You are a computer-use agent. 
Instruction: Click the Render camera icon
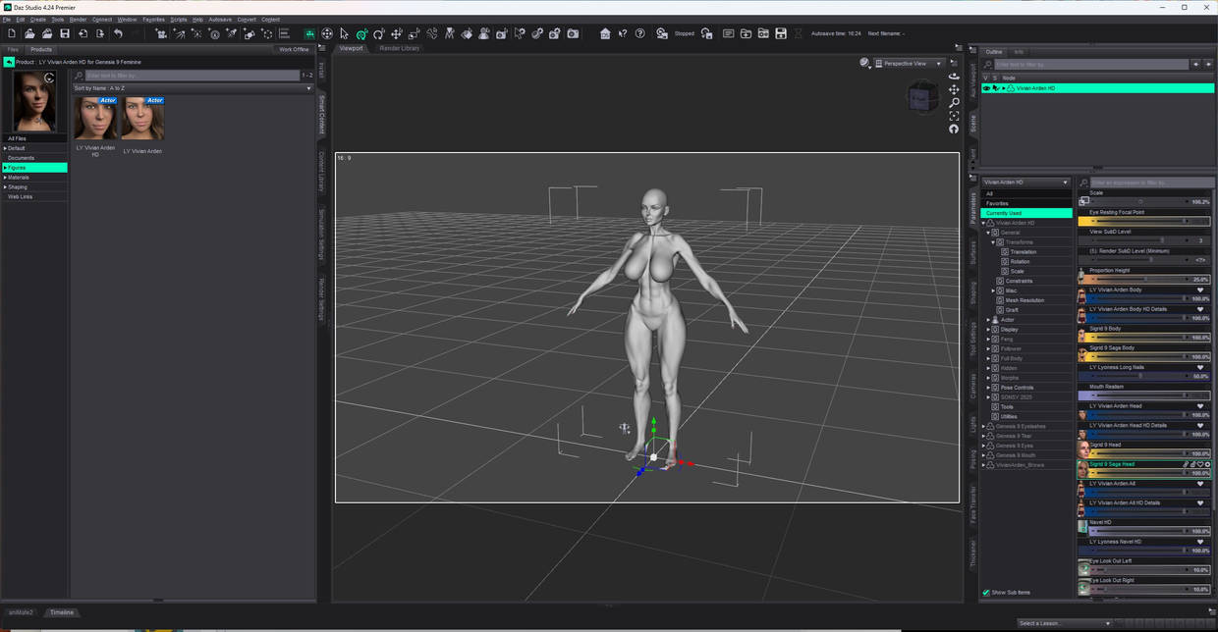tap(573, 33)
